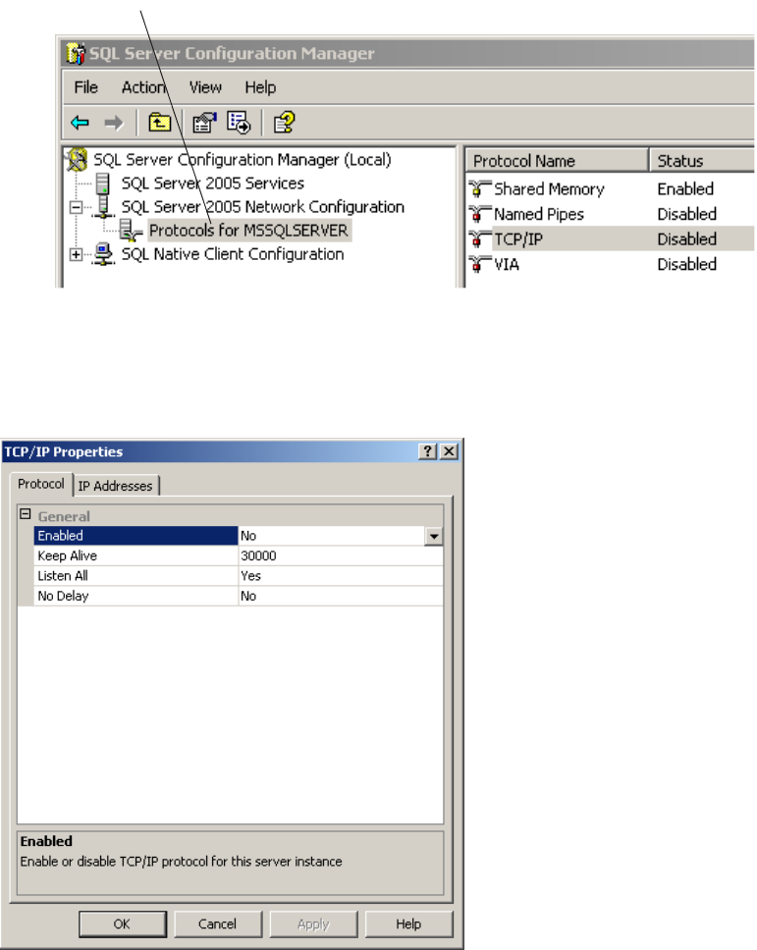This screenshot has width=757, height=950.
Task: Click the TCP/IP protocol icon
Action: pos(479,239)
